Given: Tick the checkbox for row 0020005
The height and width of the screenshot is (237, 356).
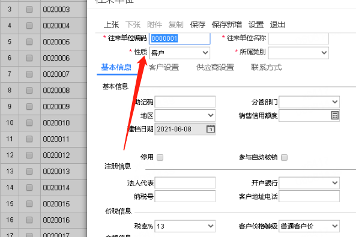Looking at the screenshot, I should click(x=29, y=42).
